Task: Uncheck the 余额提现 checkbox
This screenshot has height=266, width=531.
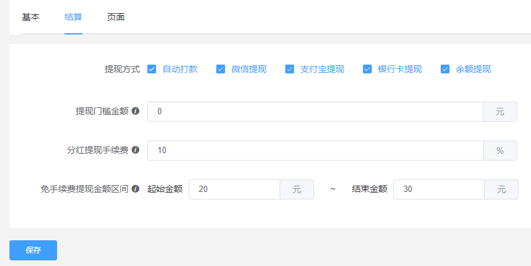Action: (445, 69)
